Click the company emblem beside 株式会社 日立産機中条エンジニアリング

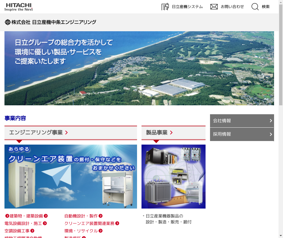click(x=8, y=22)
